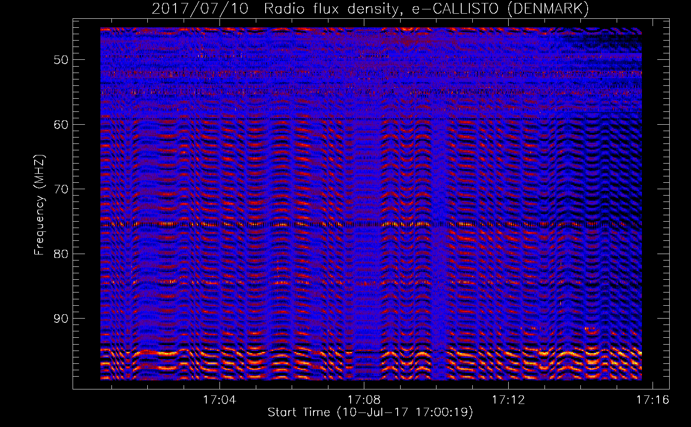
Task: Click the 90 frequency tick label
Action: 61,319
